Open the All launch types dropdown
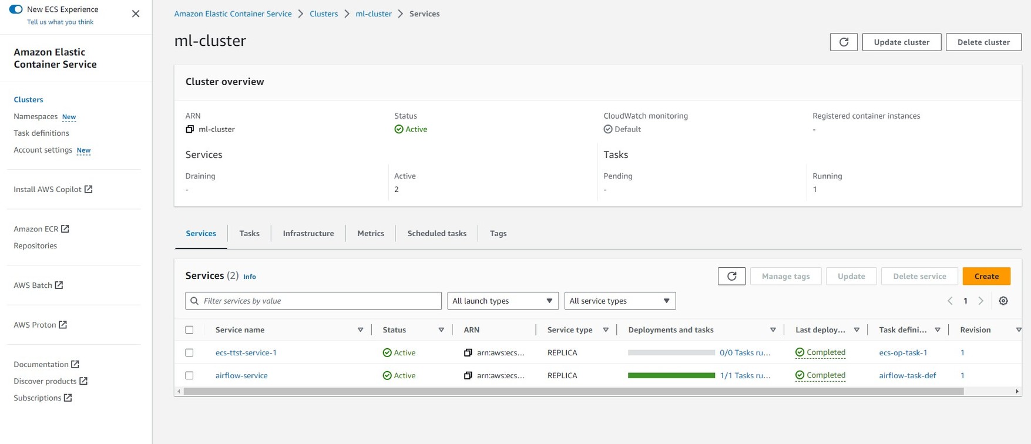The width and height of the screenshot is (1031, 444). (502, 301)
